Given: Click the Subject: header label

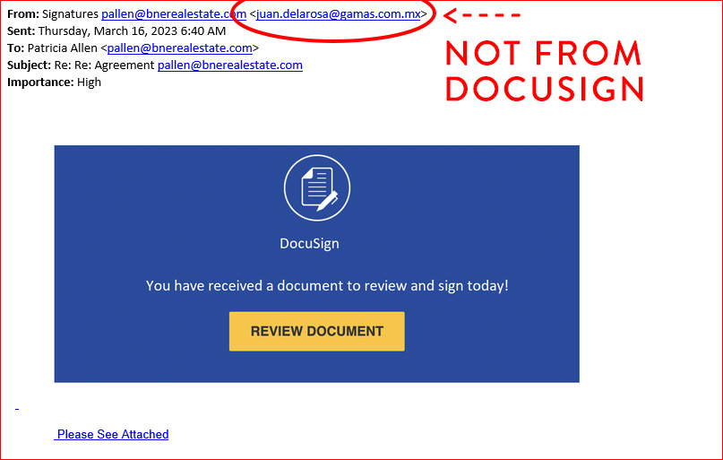Looking at the screenshot, I should pyautogui.click(x=30, y=65).
